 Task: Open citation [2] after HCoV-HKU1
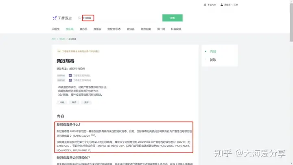(x=89, y=150)
